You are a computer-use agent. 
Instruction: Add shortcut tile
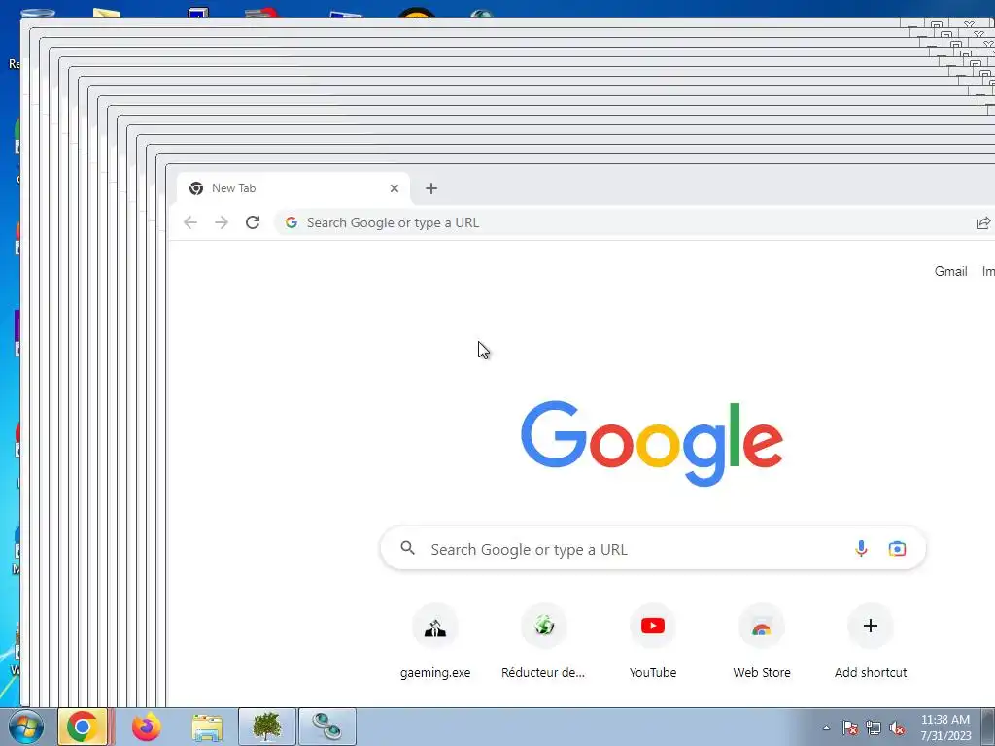(871, 641)
